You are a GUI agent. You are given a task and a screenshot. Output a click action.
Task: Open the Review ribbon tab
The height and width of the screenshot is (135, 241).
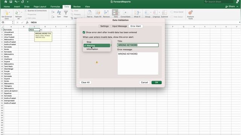[77, 7]
